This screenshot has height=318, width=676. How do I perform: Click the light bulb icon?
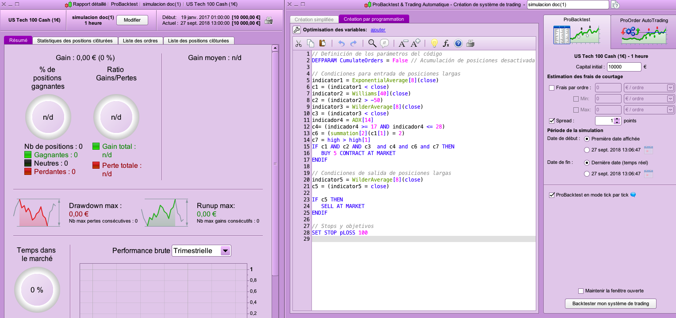click(434, 43)
